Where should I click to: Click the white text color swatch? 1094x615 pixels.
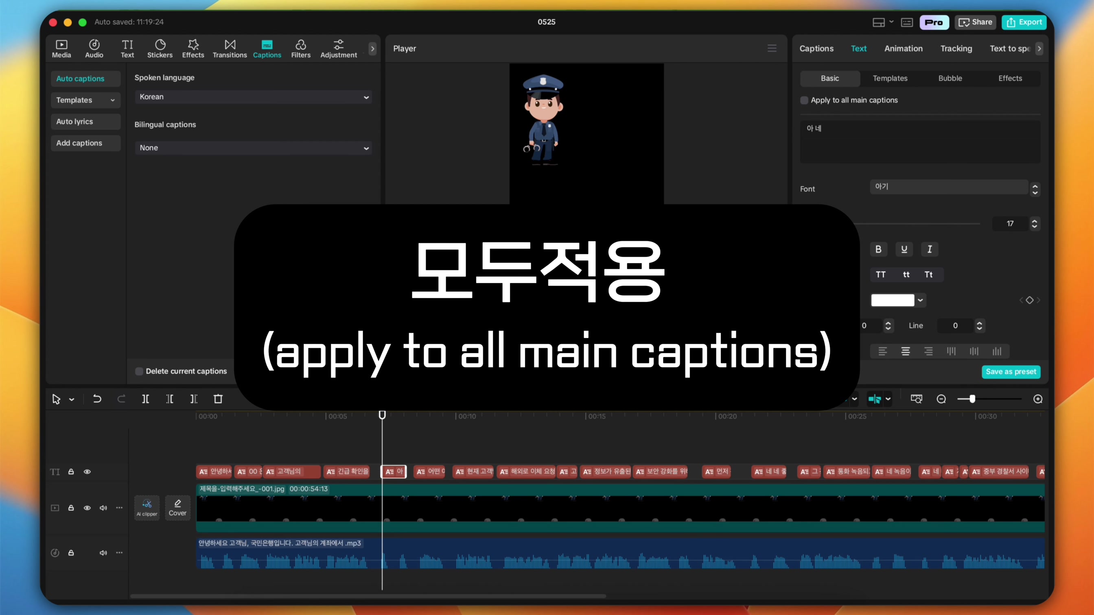tap(893, 300)
